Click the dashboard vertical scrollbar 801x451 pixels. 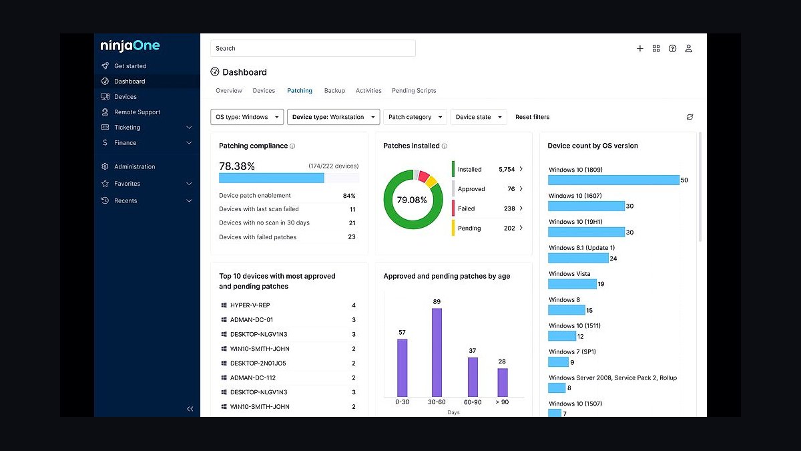pos(700,187)
